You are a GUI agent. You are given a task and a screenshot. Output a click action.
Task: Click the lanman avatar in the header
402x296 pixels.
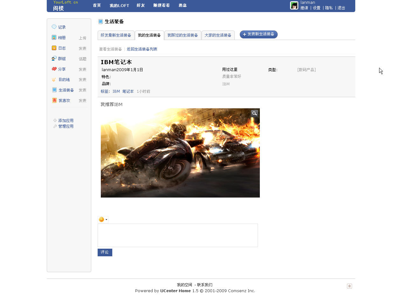[x=294, y=5]
